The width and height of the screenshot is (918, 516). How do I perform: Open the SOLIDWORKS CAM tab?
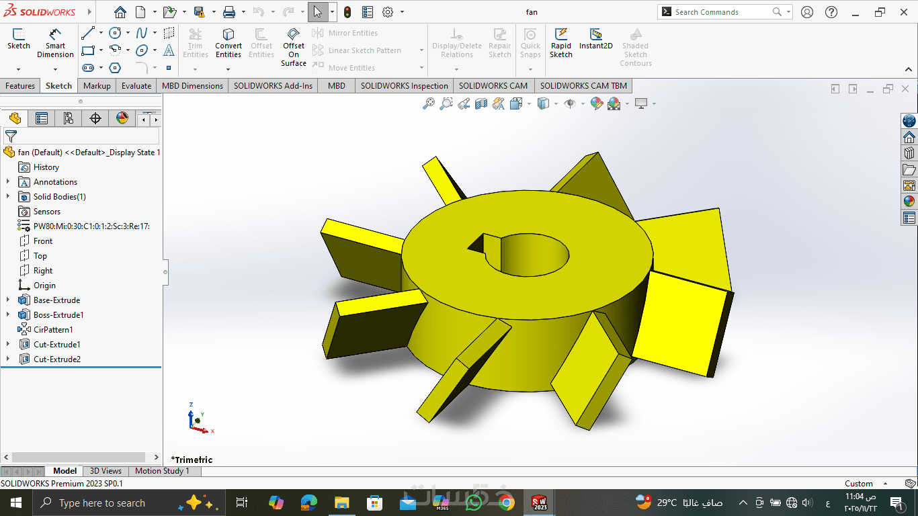[x=493, y=86]
